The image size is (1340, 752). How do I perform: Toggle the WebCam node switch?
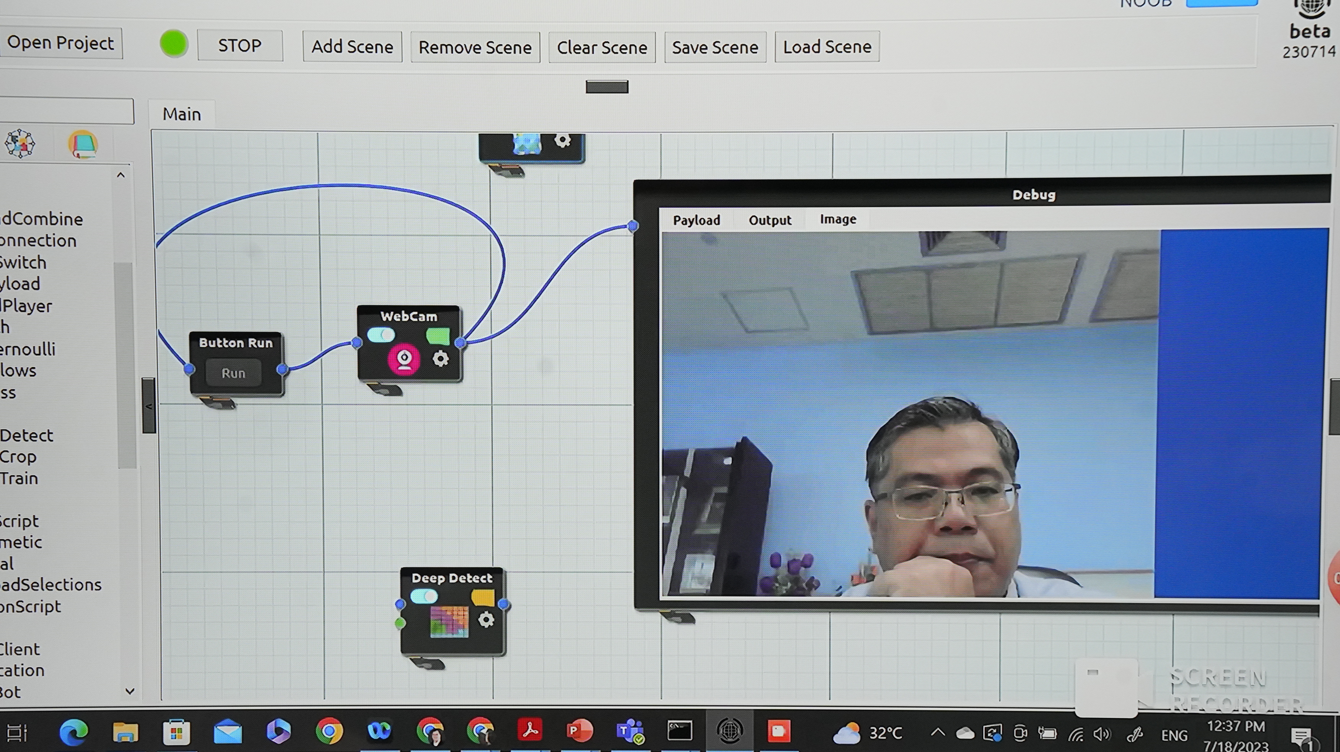[381, 335]
